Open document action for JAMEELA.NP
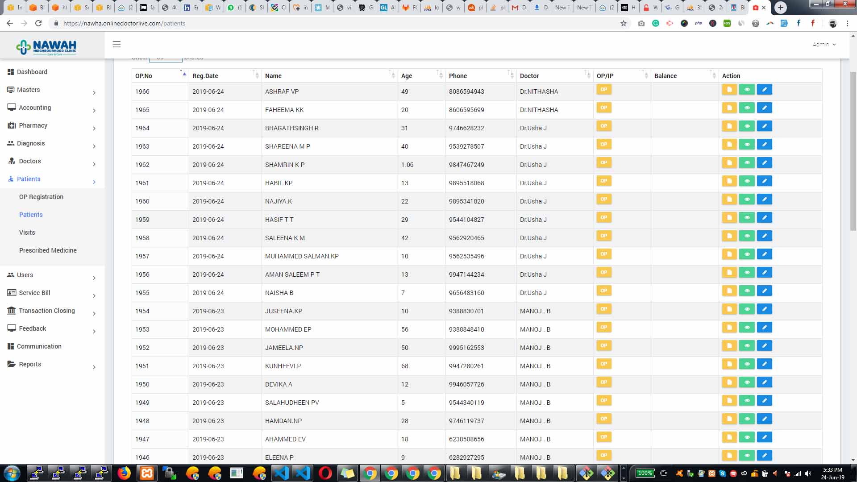The height and width of the screenshot is (482, 857). pyautogui.click(x=729, y=346)
